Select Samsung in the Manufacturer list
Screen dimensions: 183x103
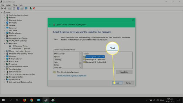[x=58, y=59]
